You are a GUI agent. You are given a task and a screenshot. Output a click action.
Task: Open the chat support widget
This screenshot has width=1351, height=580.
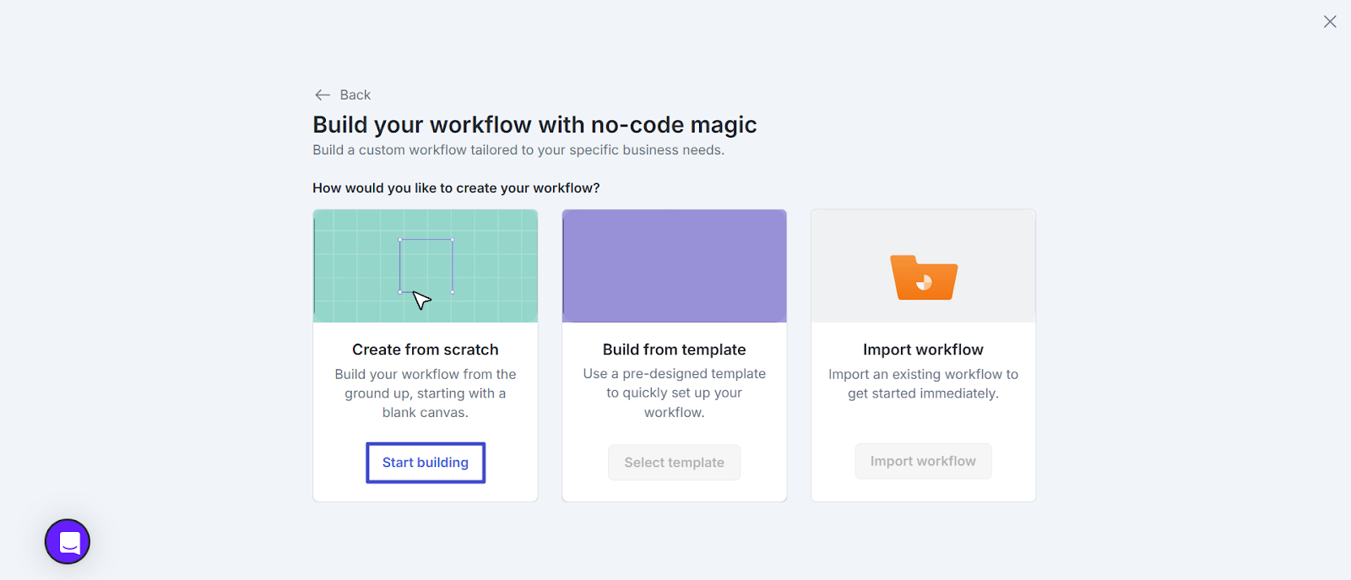pos(68,541)
